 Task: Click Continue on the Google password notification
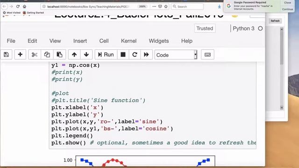click(287, 9)
